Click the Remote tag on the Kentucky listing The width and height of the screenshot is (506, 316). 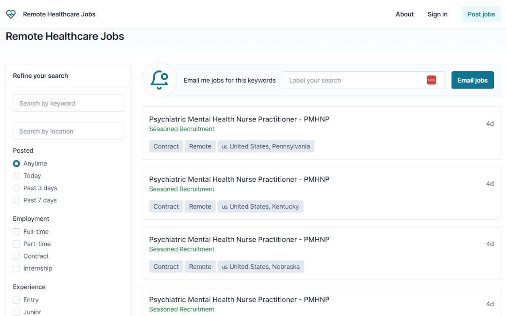pyautogui.click(x=200, y=207)
